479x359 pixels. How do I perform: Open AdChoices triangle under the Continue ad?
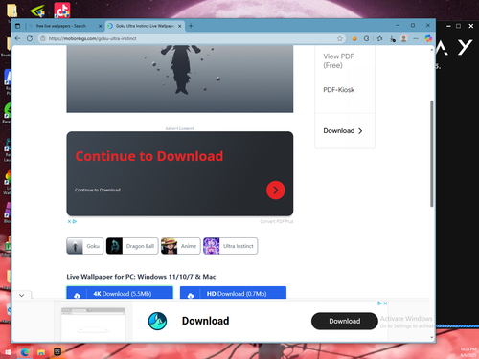[x=75, y=221]
